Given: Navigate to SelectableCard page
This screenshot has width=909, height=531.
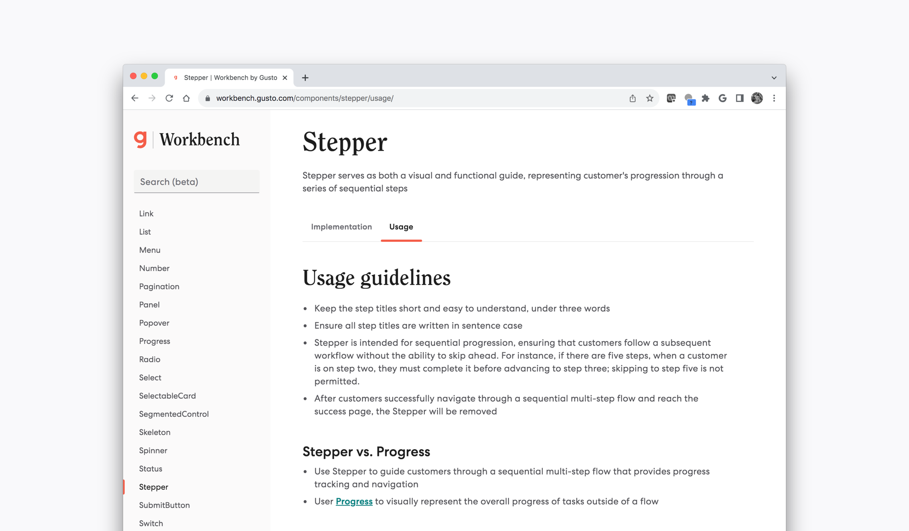Looking at the screenshot, I should pos(167,396).
